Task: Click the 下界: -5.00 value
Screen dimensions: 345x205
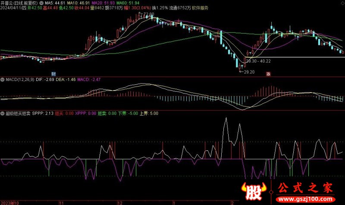Action: 128,113
